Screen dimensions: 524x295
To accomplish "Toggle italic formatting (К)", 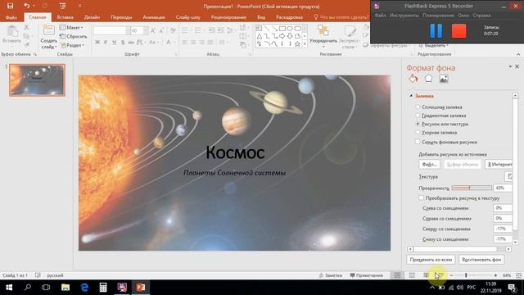I will coord(106,42).
